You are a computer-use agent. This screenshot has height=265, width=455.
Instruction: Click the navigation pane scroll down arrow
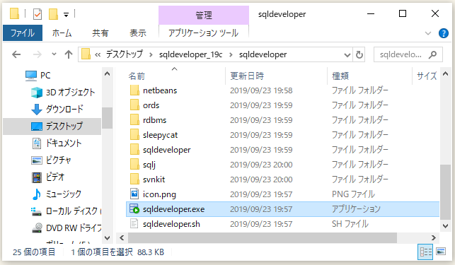(x=107, y=238)
